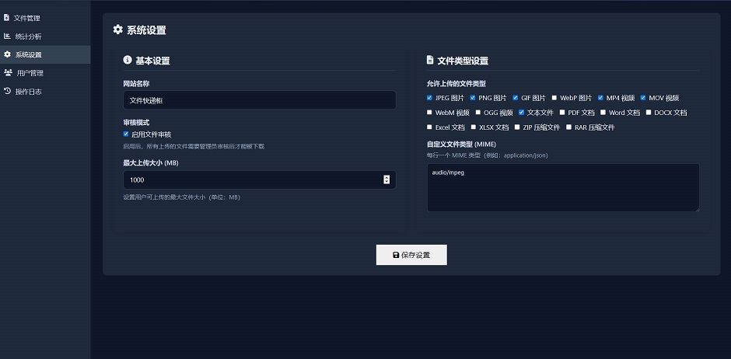Enable the XLSX 文档 checkbox
This screenshot has height=359, width=731.
point(474,127)
